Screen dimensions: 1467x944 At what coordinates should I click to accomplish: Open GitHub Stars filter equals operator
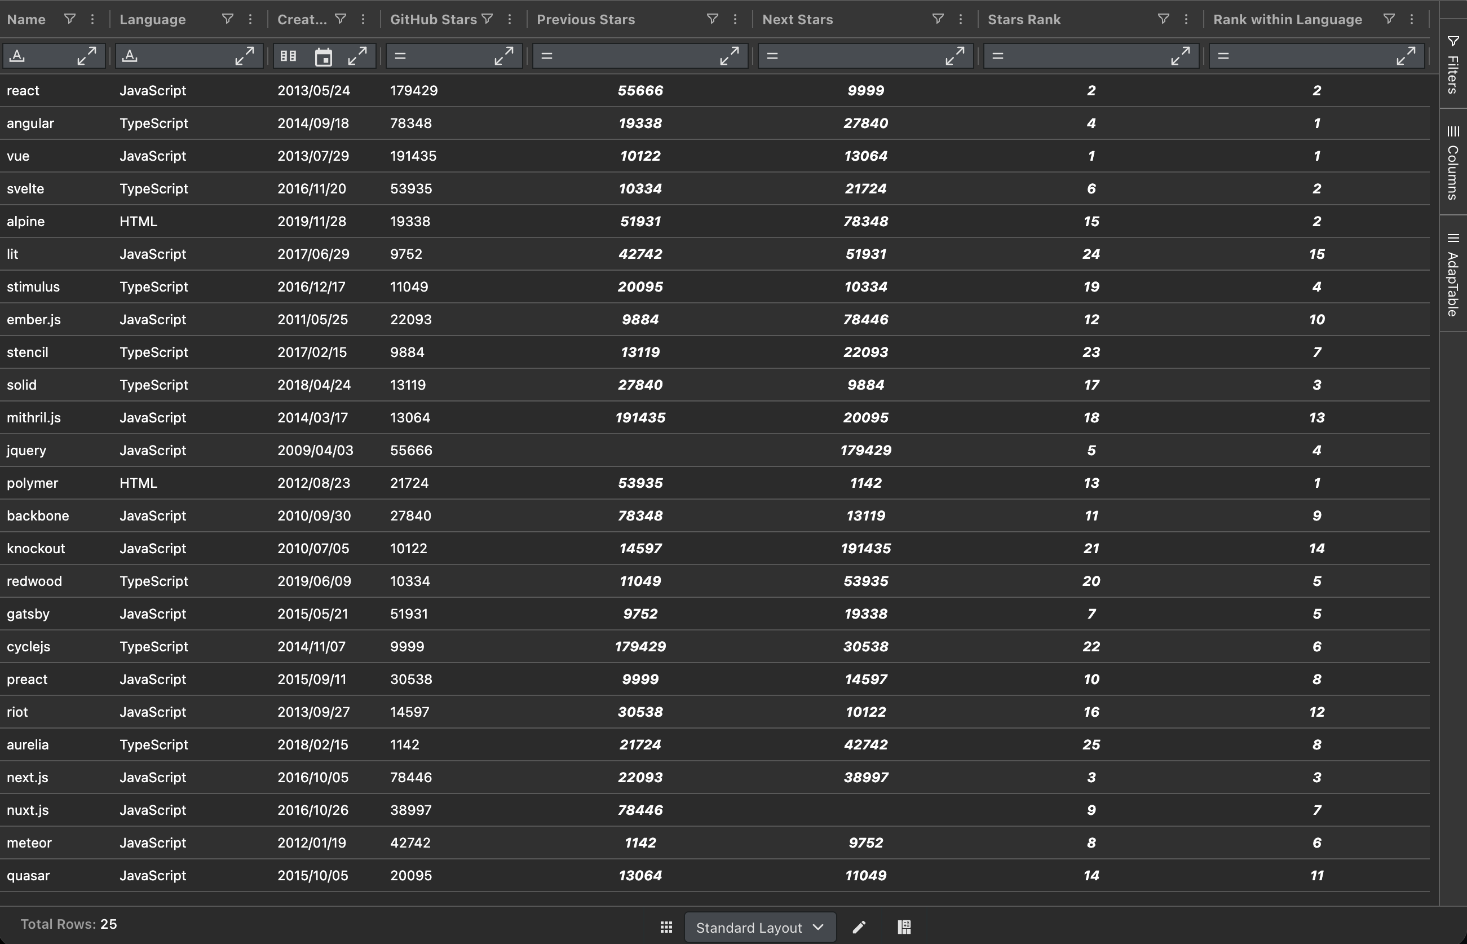tap(400, 56)
